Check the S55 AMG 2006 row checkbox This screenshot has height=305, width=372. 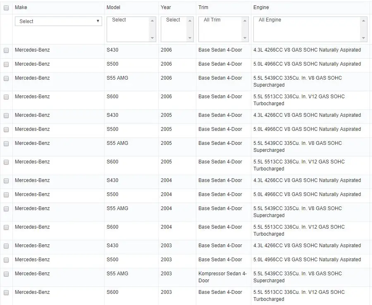(6, 78)
